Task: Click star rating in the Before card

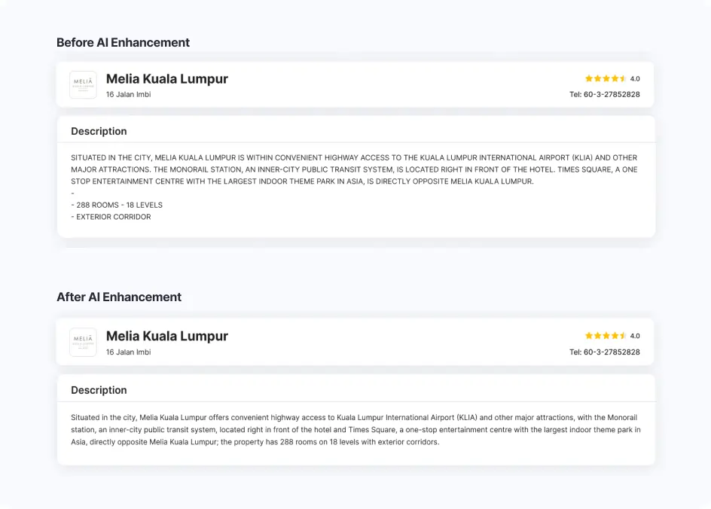Action: 606,78
